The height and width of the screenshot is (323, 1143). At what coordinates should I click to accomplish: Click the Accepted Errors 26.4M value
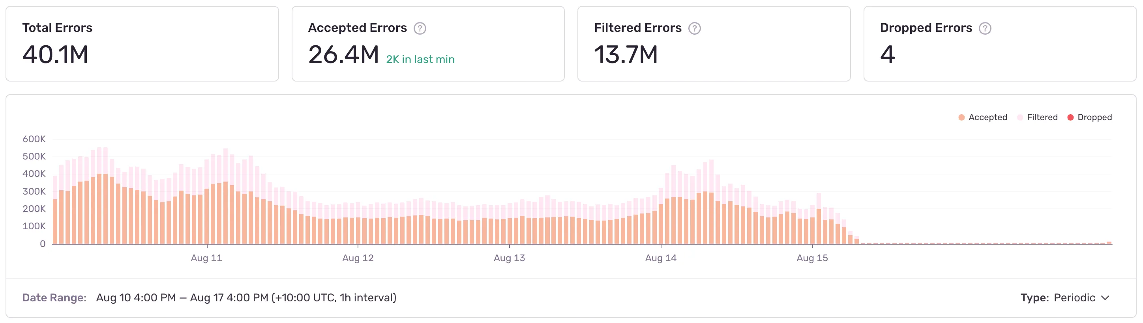pyautogui.click(x=343, y=54)
